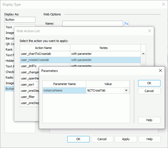
Task: Open Help in the Parameters dialog
Action: (149, 120)
